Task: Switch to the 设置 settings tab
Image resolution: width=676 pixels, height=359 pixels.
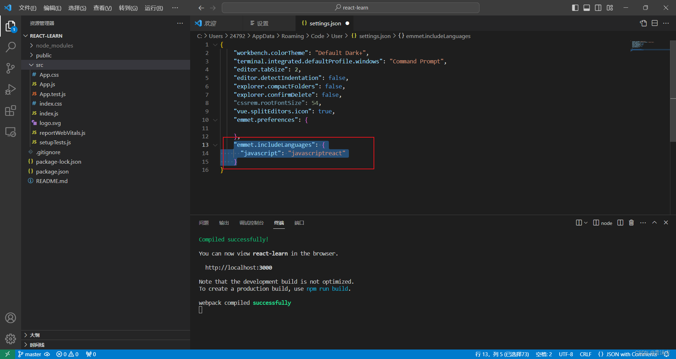Action: pos(269,23)
